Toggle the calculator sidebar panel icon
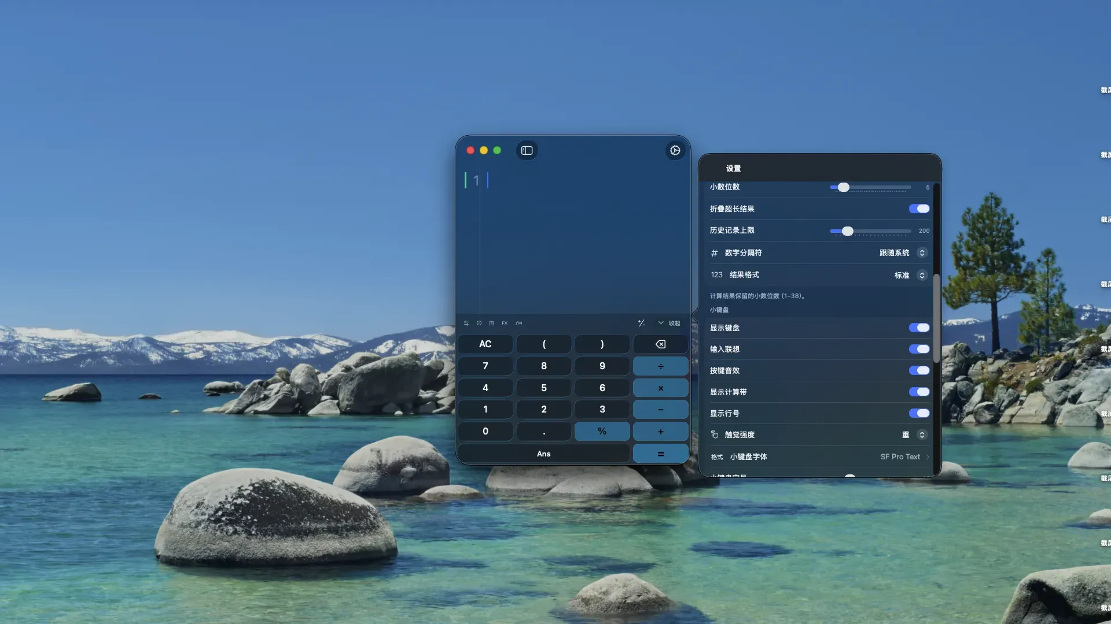1111x624 pixels. point(527,150)
